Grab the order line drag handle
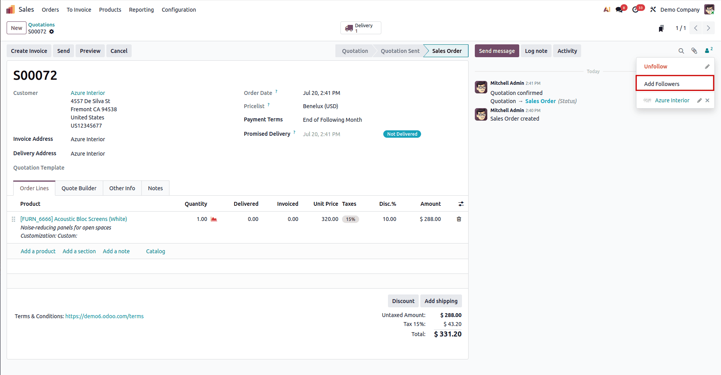The image size is (721, 375). coord(13,219)
